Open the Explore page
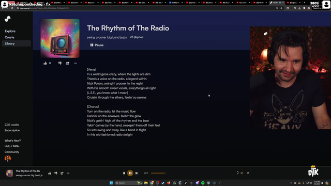The width and height of the screenshot is (331, 186). coord(10,31)
